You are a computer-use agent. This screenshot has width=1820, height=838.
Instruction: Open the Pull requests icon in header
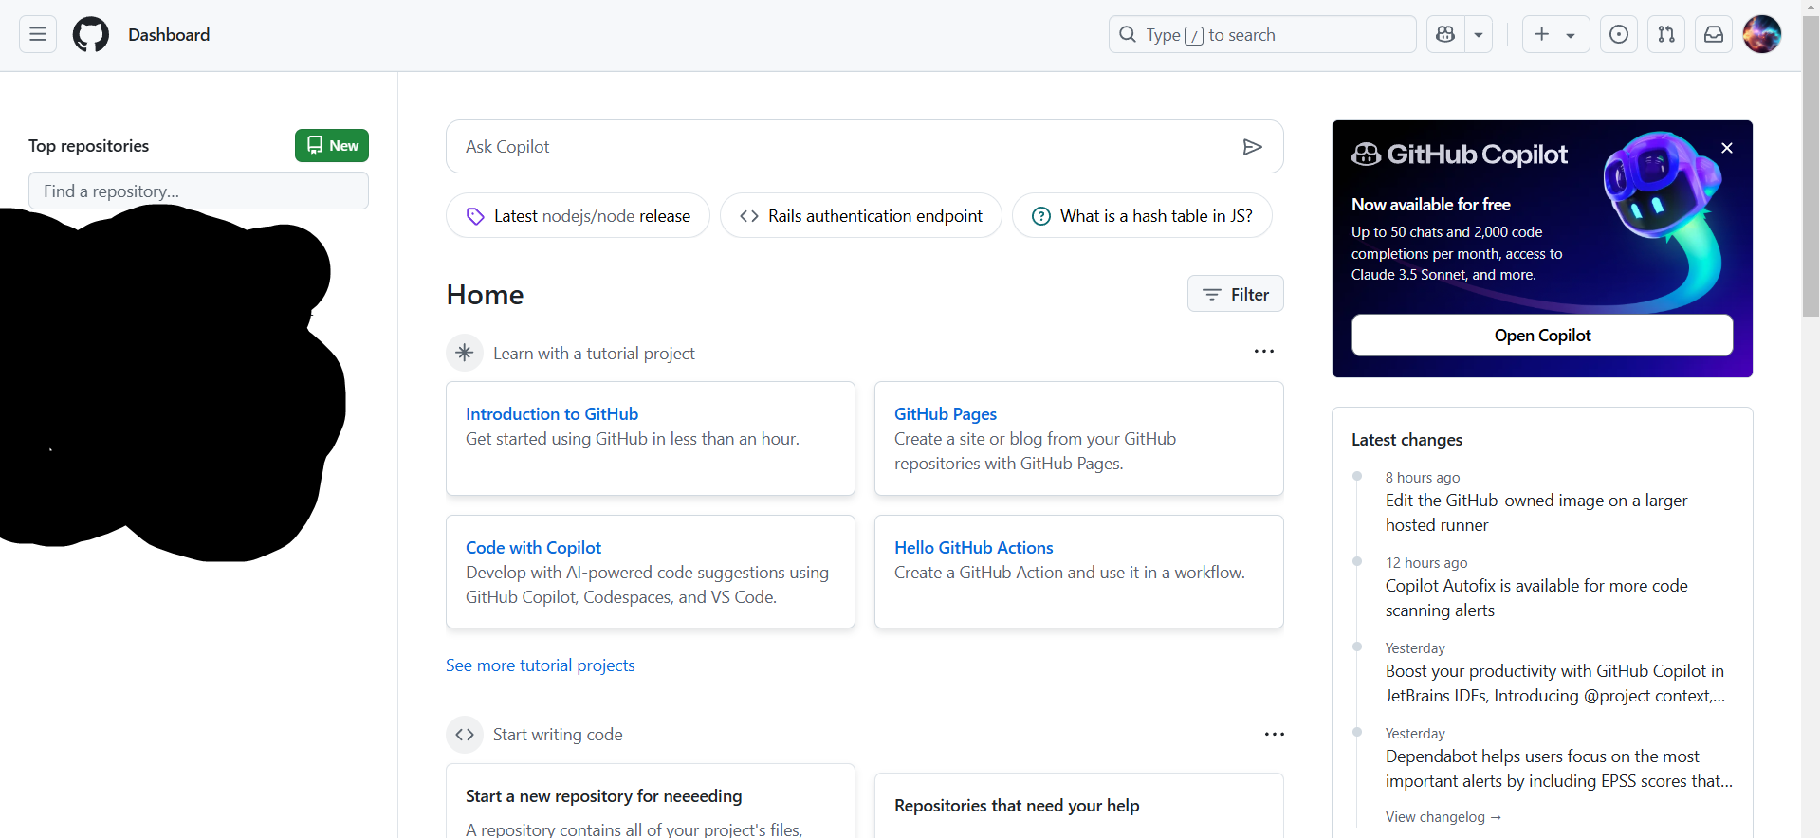pyautogui.click(x=1666, y=34)
